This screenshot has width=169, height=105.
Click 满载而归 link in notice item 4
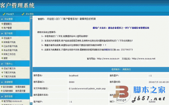tap(108, 50)
